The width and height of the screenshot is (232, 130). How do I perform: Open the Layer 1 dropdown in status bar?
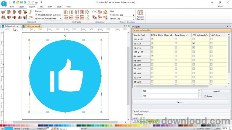coord(79,129)
